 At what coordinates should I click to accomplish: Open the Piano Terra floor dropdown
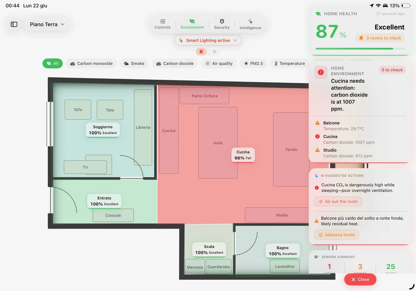pyautogui.click(x=47, y=24)
